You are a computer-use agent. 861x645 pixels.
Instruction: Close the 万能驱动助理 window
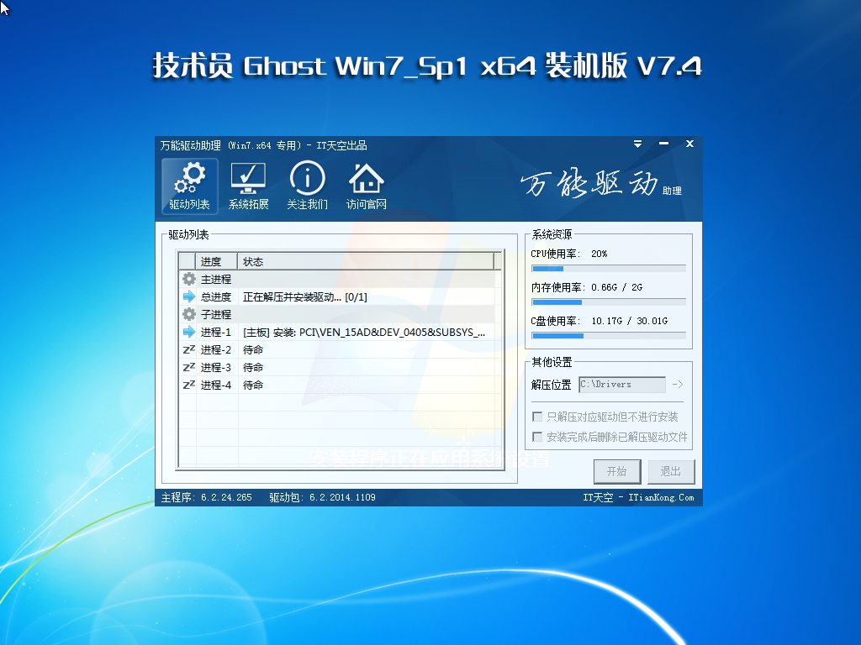pos(689,144)
